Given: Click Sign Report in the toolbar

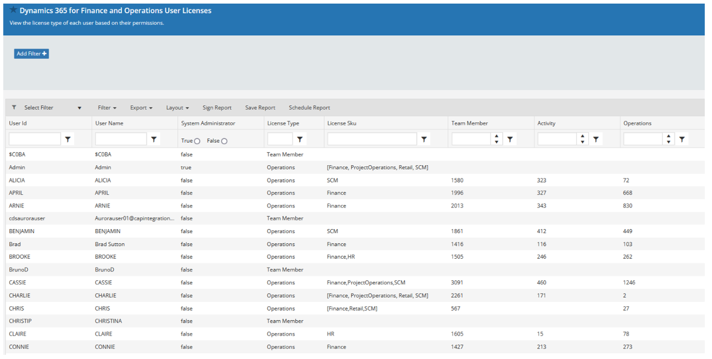Looking at the screenshot, I should click(217, 108).
